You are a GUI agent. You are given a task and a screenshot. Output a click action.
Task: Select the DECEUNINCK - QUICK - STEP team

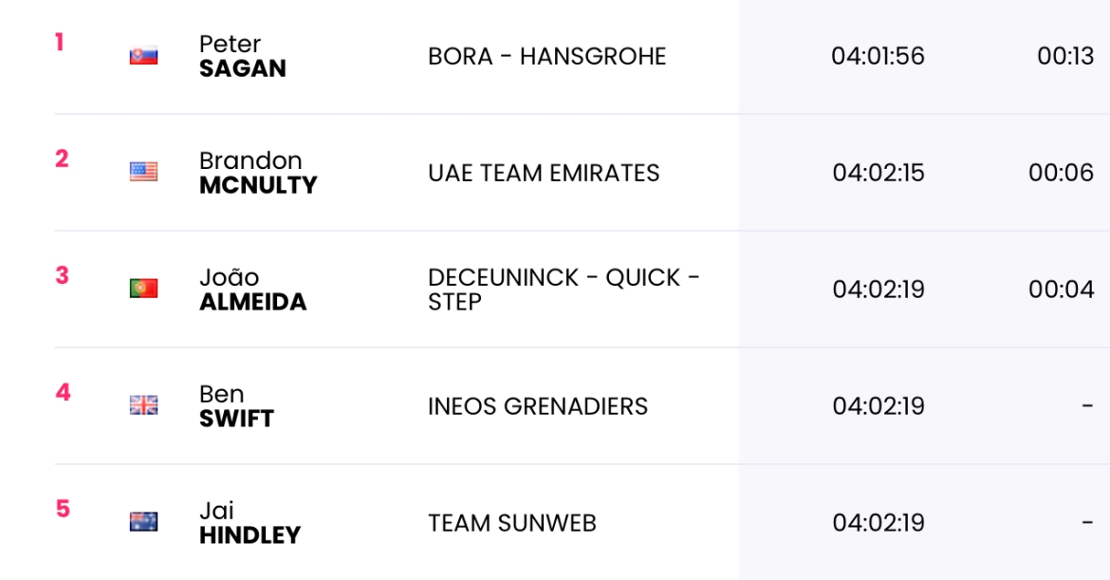[x=564, y=290]
